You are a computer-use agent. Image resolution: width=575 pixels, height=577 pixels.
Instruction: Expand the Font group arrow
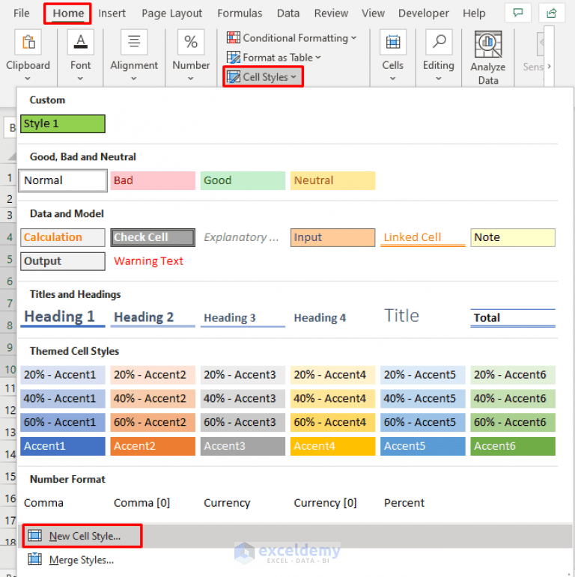click(x=80, y=79)
